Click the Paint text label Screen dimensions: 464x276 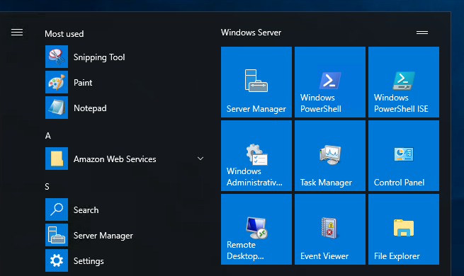tap(83, 82)
